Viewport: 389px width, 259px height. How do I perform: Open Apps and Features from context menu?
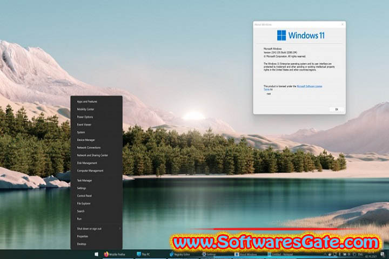(97, 101)
